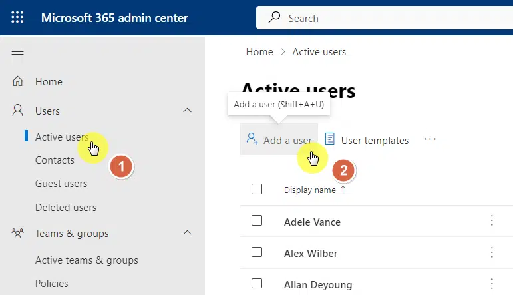Check the box for Alex Wilber
The width and height of the screenshot is (513, 295).
click(x=257, y=252)
